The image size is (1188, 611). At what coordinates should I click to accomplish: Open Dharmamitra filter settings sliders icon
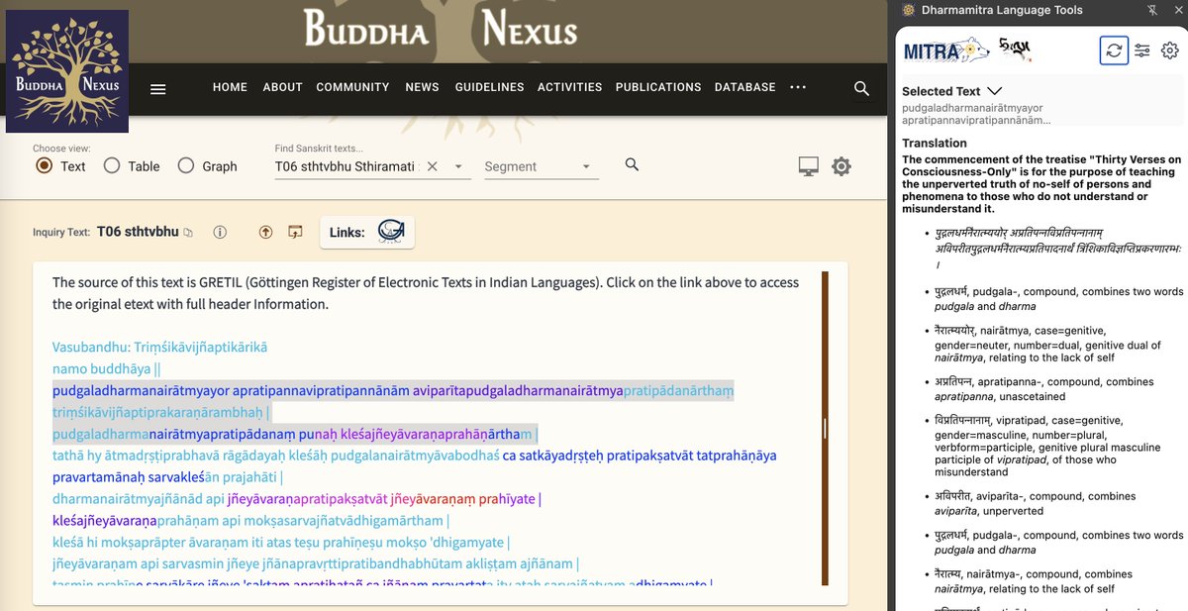point(1141,51)
